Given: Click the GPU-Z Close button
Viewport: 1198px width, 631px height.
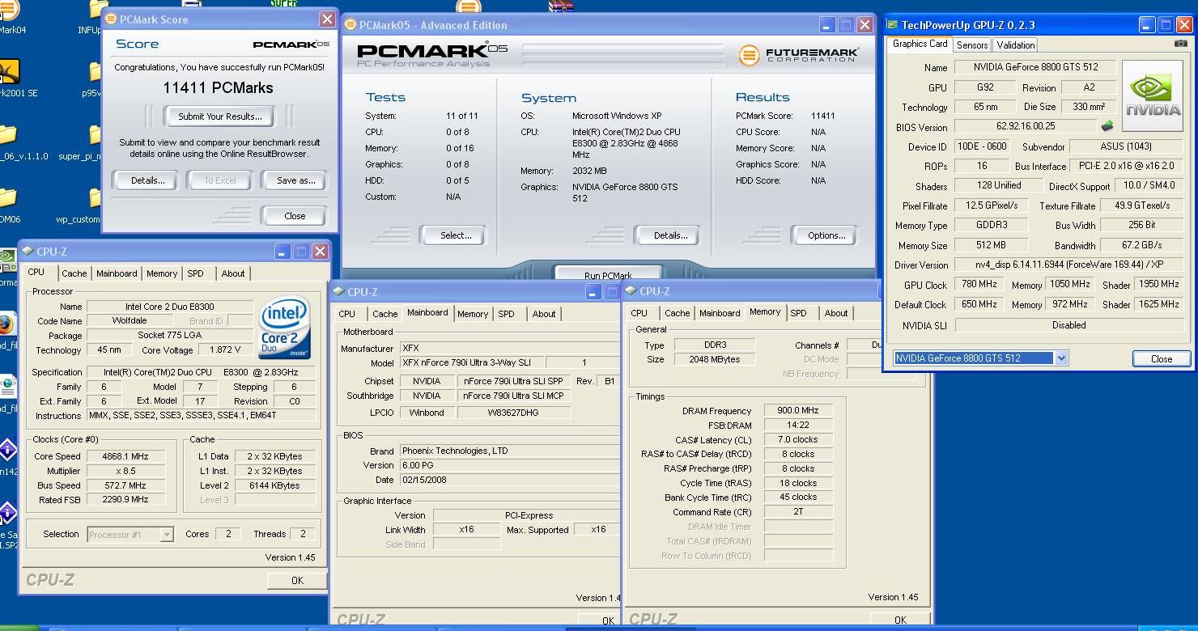Looking at the screenshot, I should (1161, 358).
